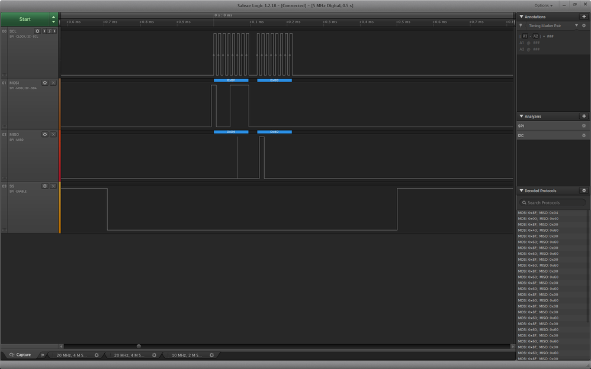Grab the MISO channel drag handle

(x=4, y=178)
